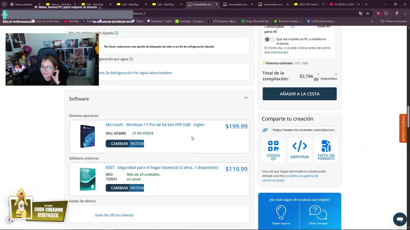Click the ESET Home Security box thumbnail

click(87, 179)
